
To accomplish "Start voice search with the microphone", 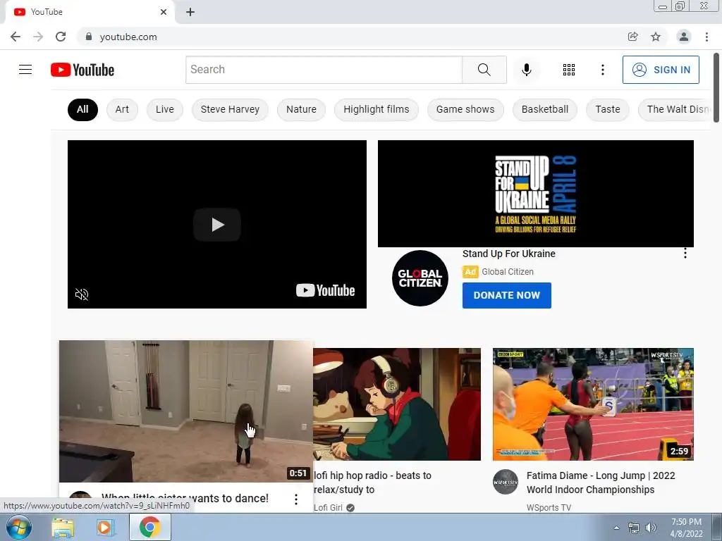I will (526, 70).
